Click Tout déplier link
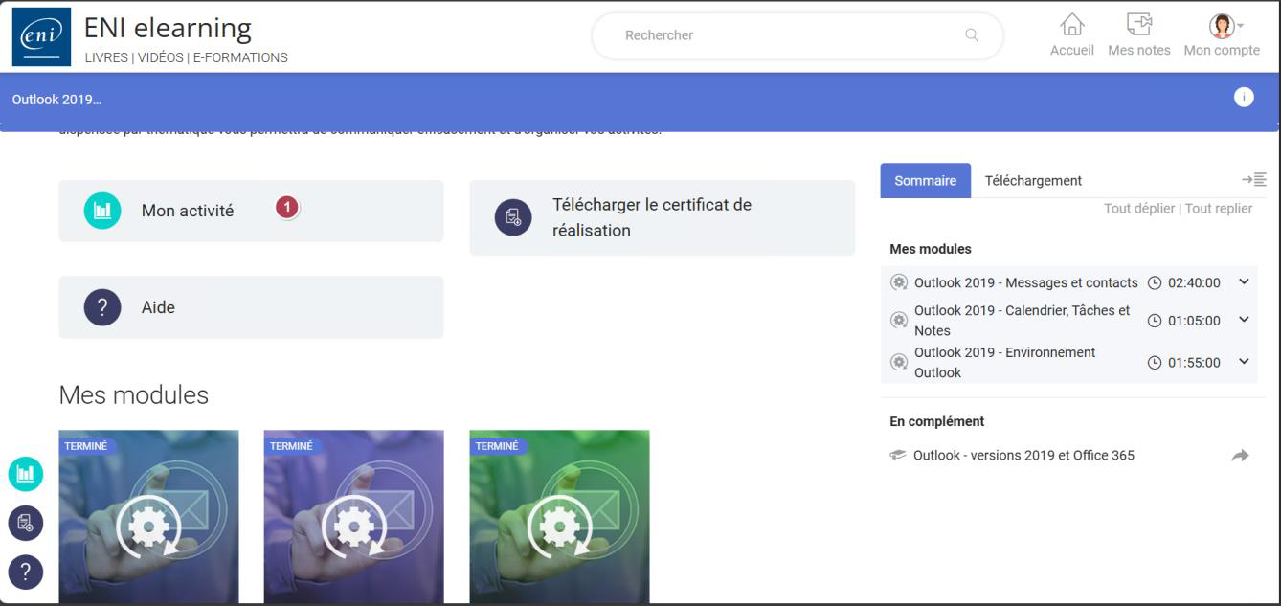 [x=1139, y=209]
